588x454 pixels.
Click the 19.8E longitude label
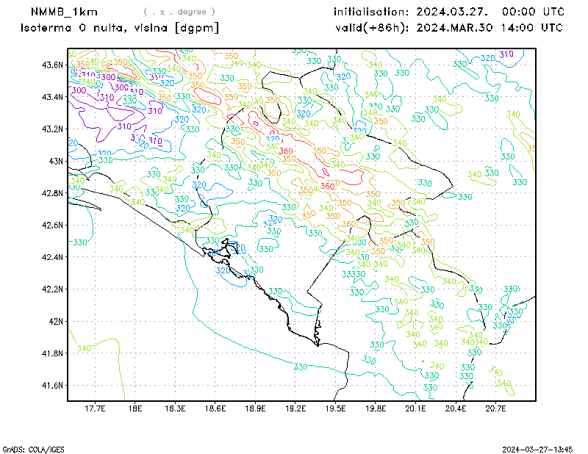pos(376,408)
